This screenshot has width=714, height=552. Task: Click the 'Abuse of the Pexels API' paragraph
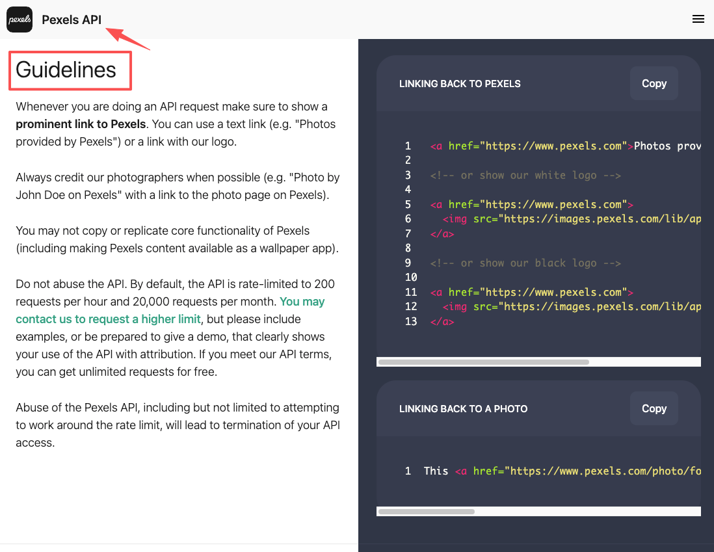pos(178,425)
